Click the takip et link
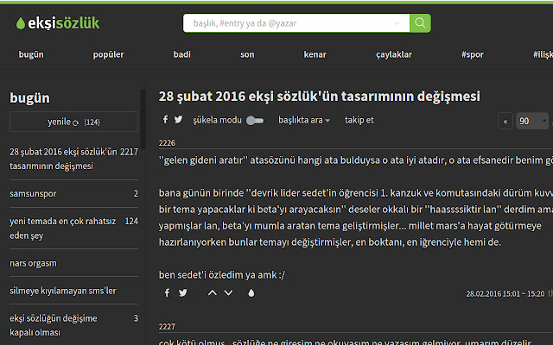This screenshot has height=345, width=553. tap(359, 120)
